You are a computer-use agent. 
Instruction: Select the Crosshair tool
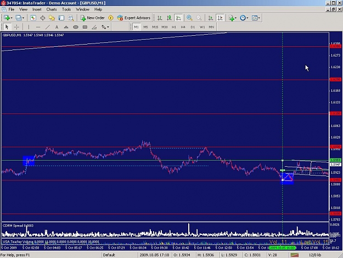pos(16,27)
